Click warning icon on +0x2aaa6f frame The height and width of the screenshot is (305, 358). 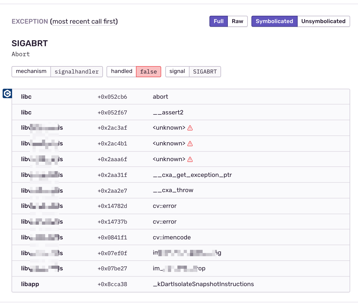coord(190,159)
